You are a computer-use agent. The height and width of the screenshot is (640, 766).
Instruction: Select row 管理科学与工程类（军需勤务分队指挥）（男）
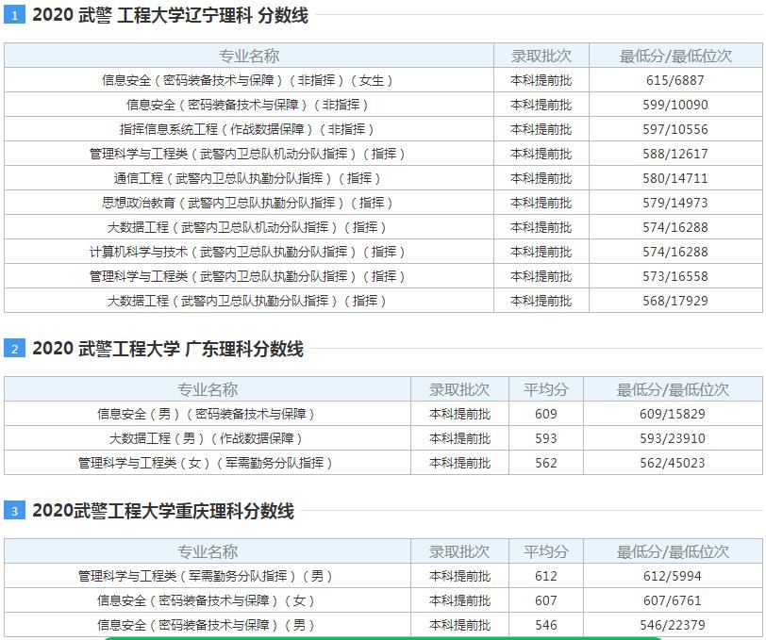383,576
